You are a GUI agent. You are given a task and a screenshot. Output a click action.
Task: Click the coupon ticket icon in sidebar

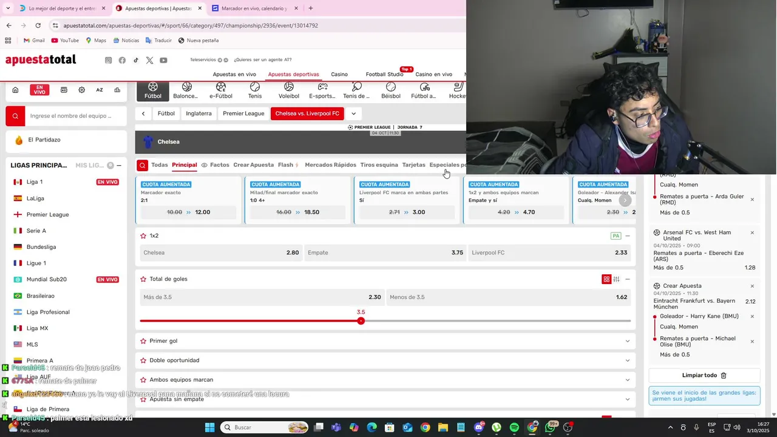pyautogui.click(x=64, y=90)
